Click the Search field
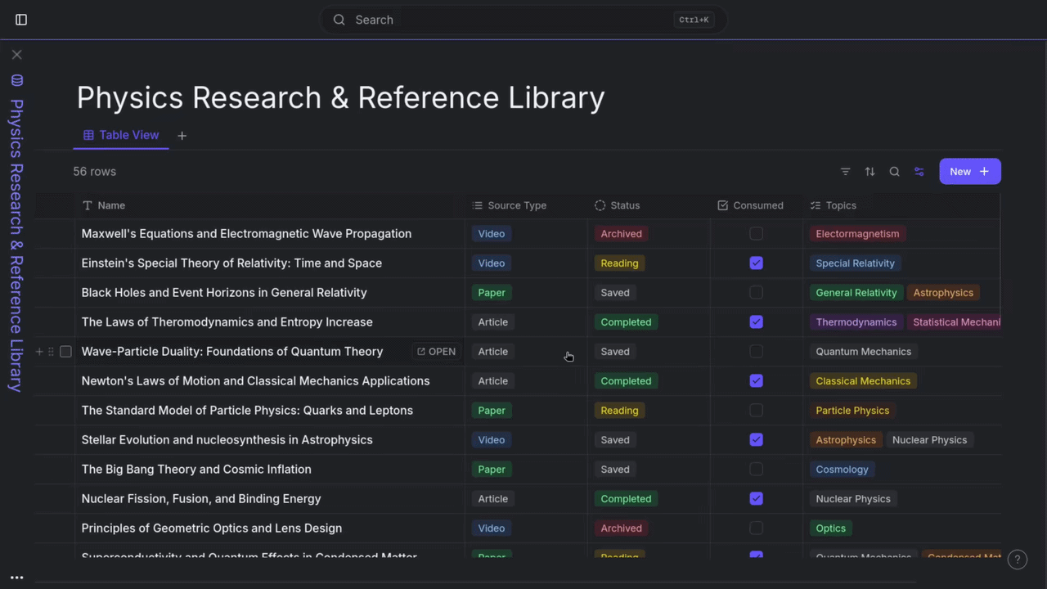Screen dimensions: 1047x589 click(x=523, y=20)
